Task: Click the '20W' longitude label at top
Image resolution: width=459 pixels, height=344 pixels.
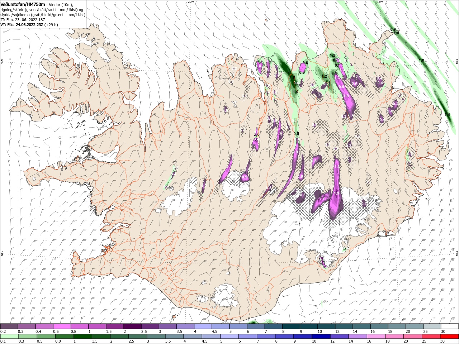Action: [191, 2]
